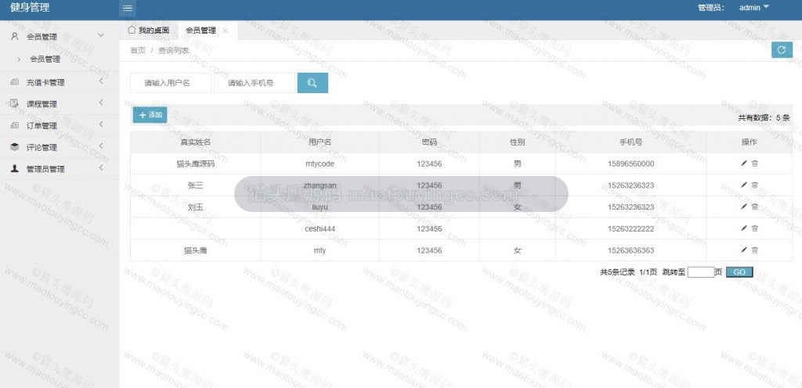
Task: Edit the zhangsan row with pencil icon
Action: (x=744, y=185)
